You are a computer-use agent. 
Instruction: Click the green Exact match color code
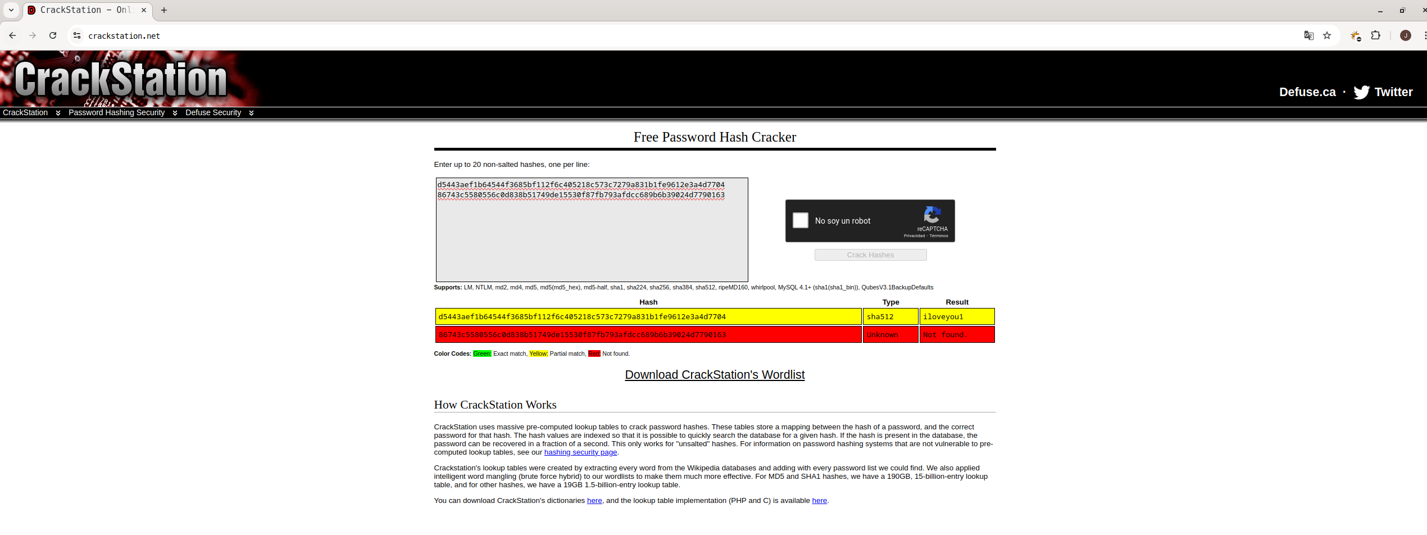coord(481,353)
